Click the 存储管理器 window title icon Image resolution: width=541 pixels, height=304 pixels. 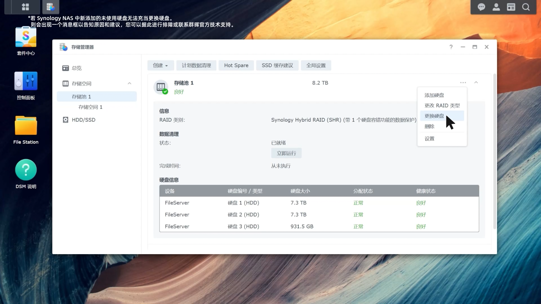[63, 47]
